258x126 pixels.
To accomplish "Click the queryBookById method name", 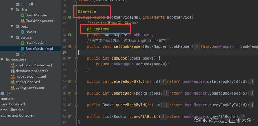I will click(x=131, y=105).
